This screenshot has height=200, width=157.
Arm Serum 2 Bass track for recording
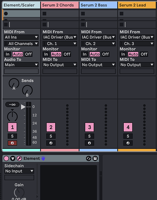[x=89, y=143]
